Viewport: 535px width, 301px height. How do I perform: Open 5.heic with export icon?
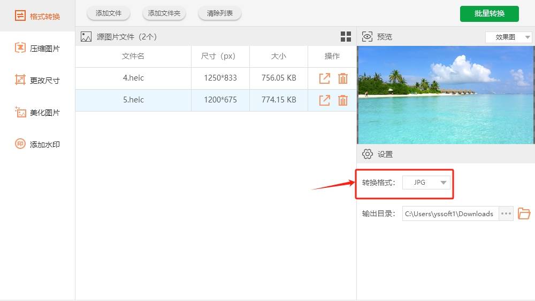coord(325,100)
